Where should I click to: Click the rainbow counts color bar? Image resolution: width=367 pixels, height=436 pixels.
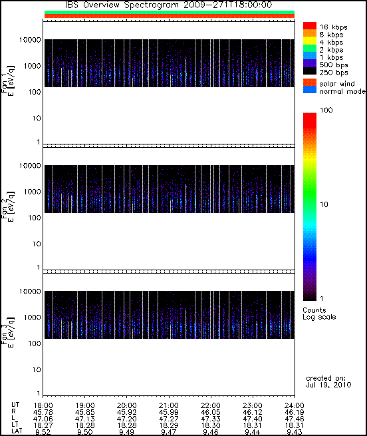click(x=310, y=206)
